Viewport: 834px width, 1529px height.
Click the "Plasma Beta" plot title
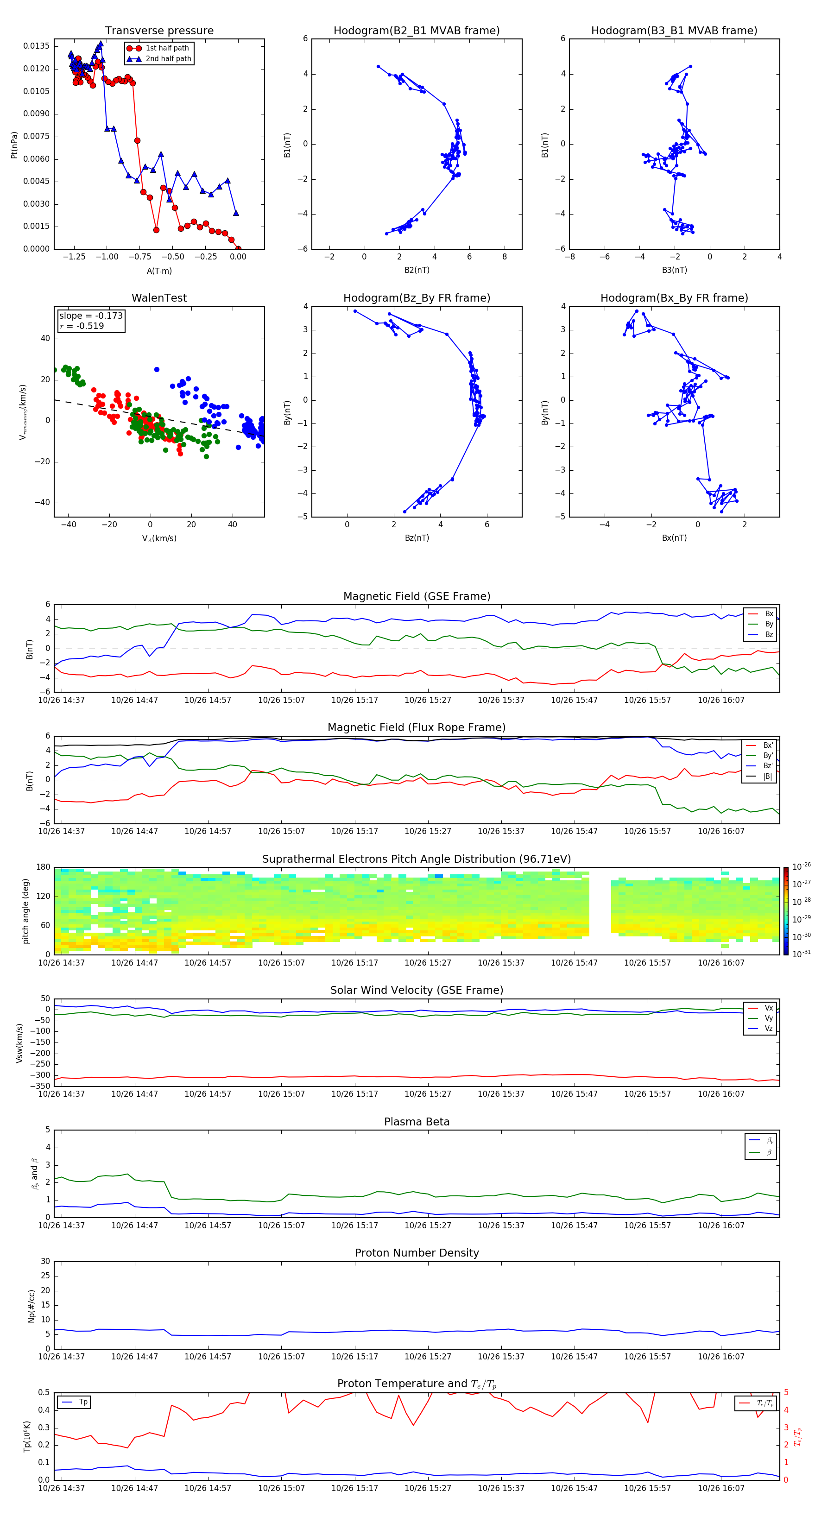pyautogui.click(x=417, y=1122)
